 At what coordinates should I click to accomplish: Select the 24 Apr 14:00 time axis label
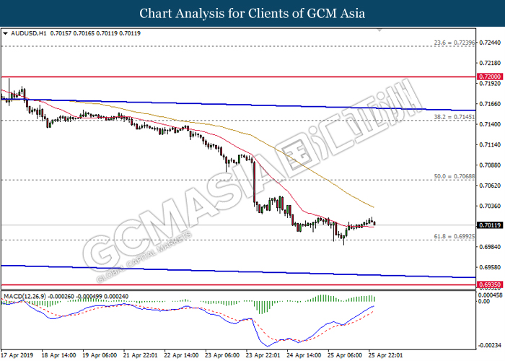coord(304,355)
